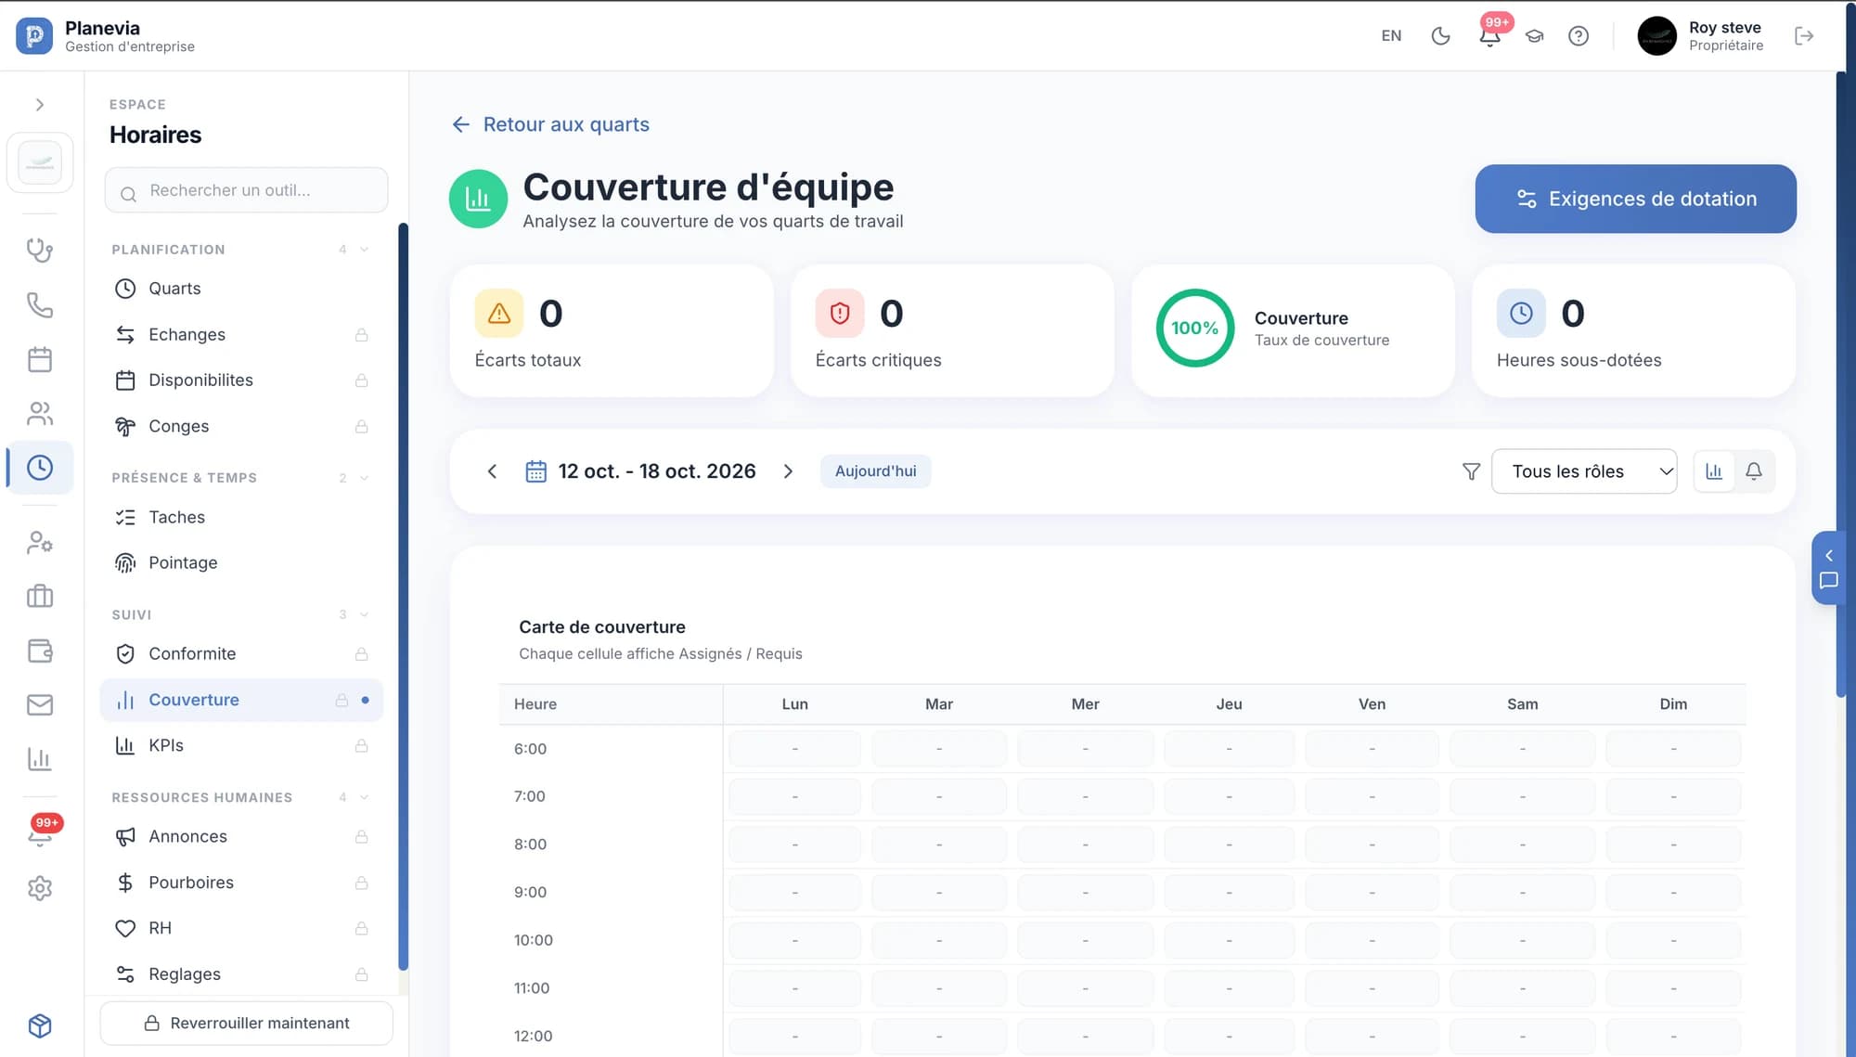
Task: Open the briefcase module in rail
Action: (x=40, y=596)
